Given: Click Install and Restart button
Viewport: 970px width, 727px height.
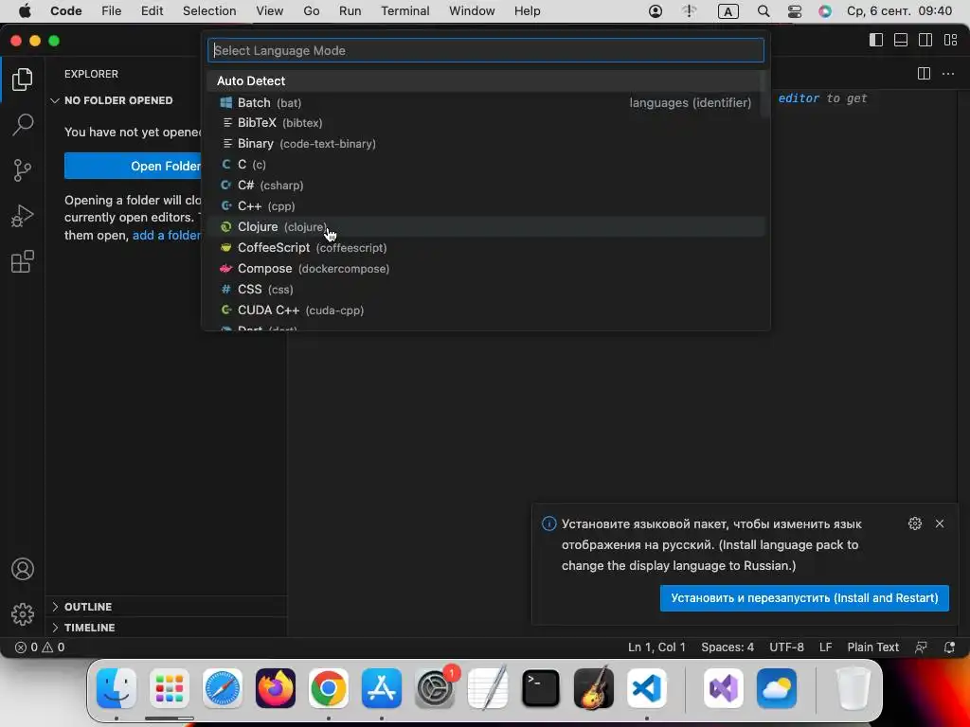Looking at the screenshot, I should point(804,598).
